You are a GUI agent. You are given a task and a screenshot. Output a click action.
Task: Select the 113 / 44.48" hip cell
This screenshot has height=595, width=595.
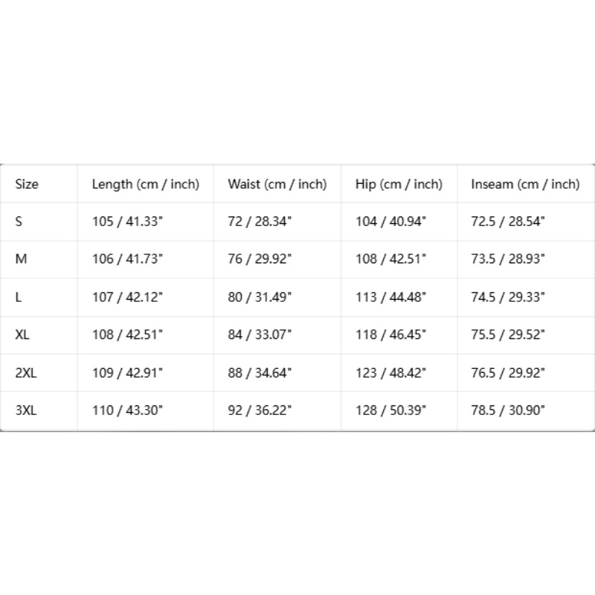coord(390,297)
